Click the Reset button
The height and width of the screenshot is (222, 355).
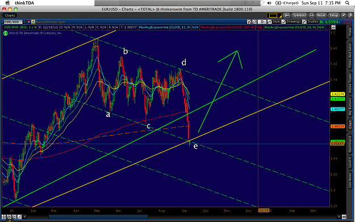[x=321, y=15]
